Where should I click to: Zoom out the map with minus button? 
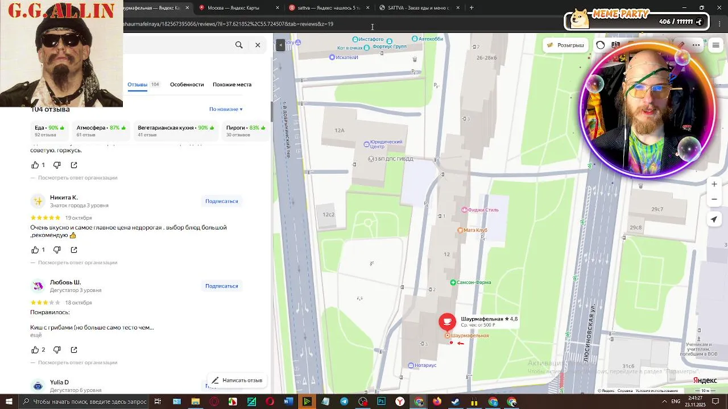pyautogui.click(x=714, y=199)
